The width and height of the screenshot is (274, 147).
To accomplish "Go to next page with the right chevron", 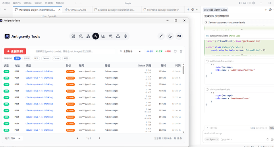I will (x=100, y=138).
